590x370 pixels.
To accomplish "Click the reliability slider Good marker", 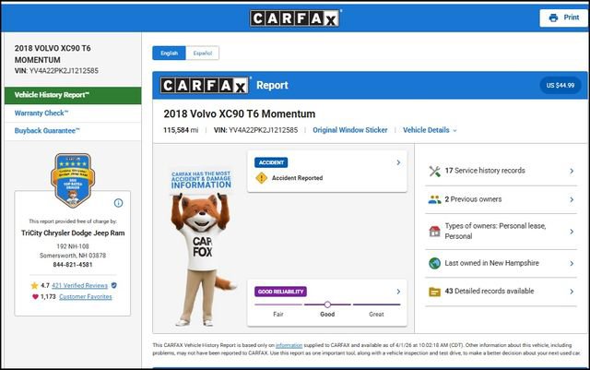I will click(x=326, y=304).
